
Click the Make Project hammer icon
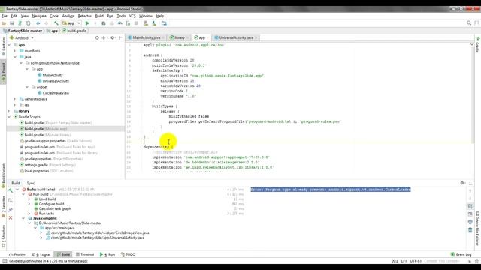(56, 23)
